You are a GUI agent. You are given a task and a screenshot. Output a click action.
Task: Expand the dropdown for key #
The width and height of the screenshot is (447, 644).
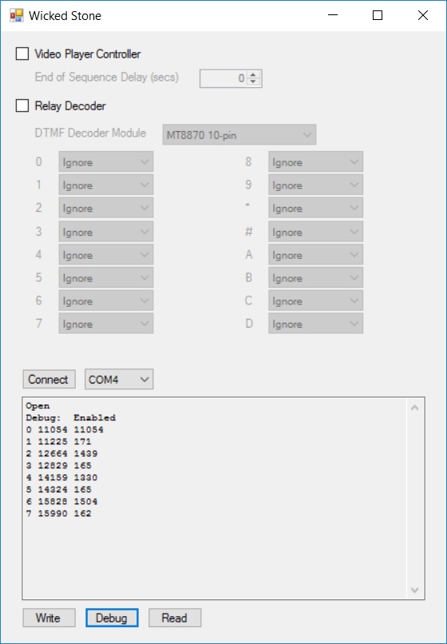(x=315, y=232)
